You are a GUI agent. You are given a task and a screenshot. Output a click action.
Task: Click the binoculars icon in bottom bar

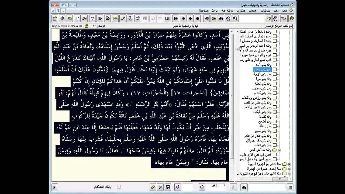point(244,187)
